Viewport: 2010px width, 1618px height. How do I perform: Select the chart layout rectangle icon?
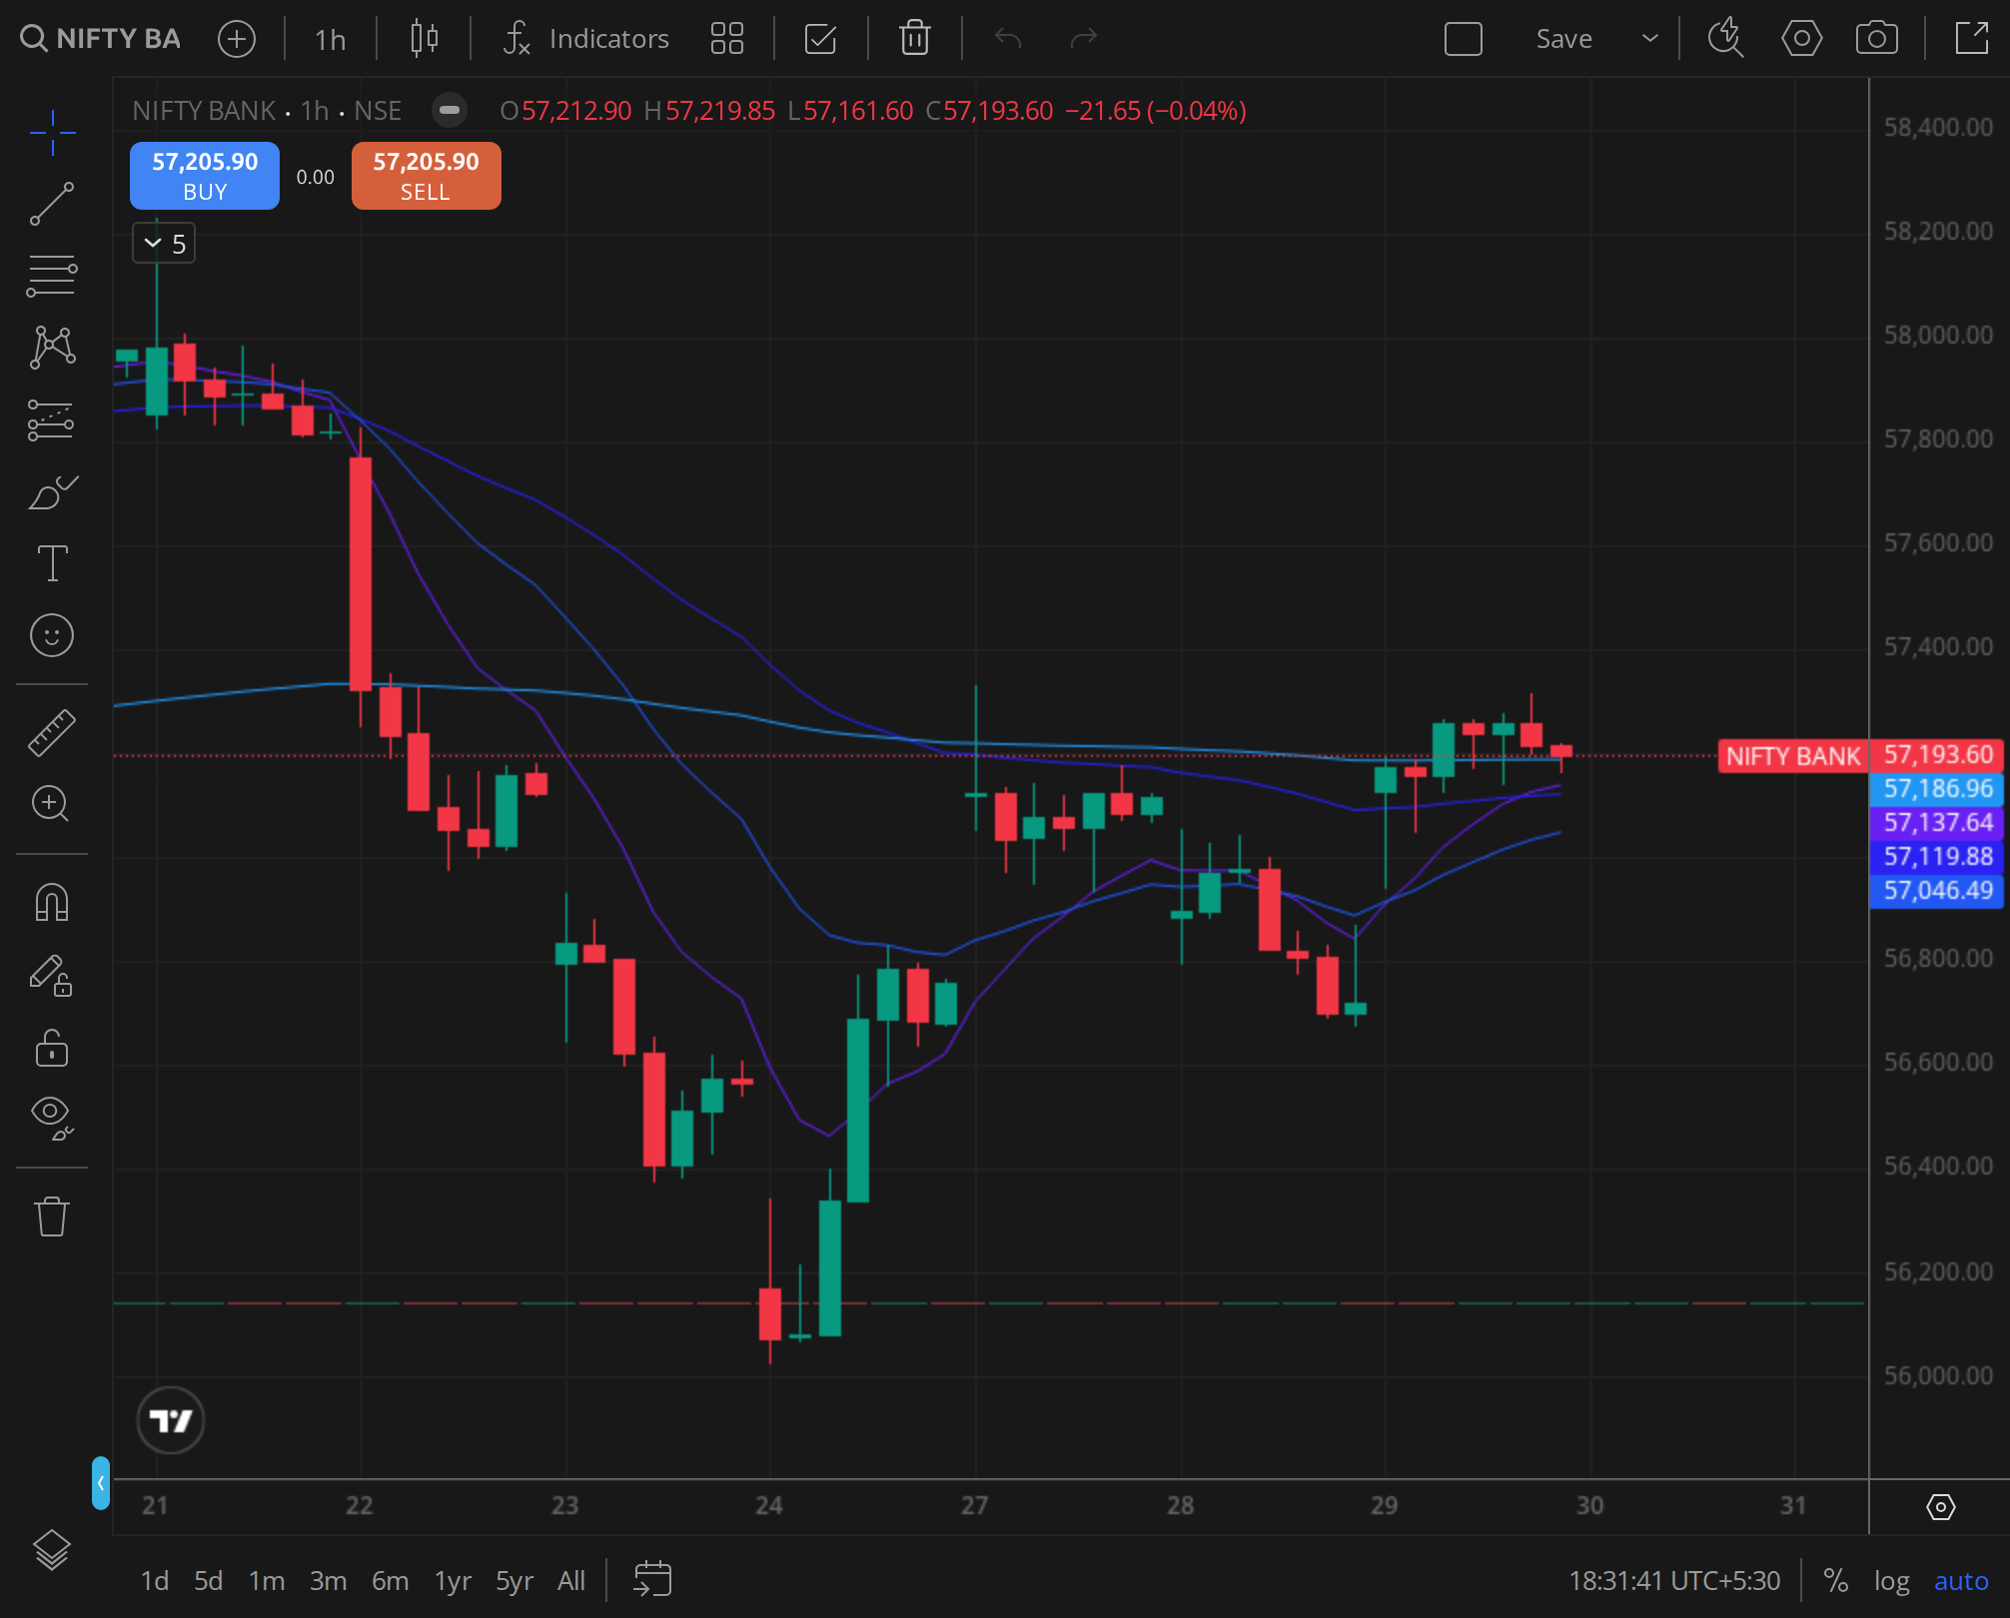coord(1463,39)
